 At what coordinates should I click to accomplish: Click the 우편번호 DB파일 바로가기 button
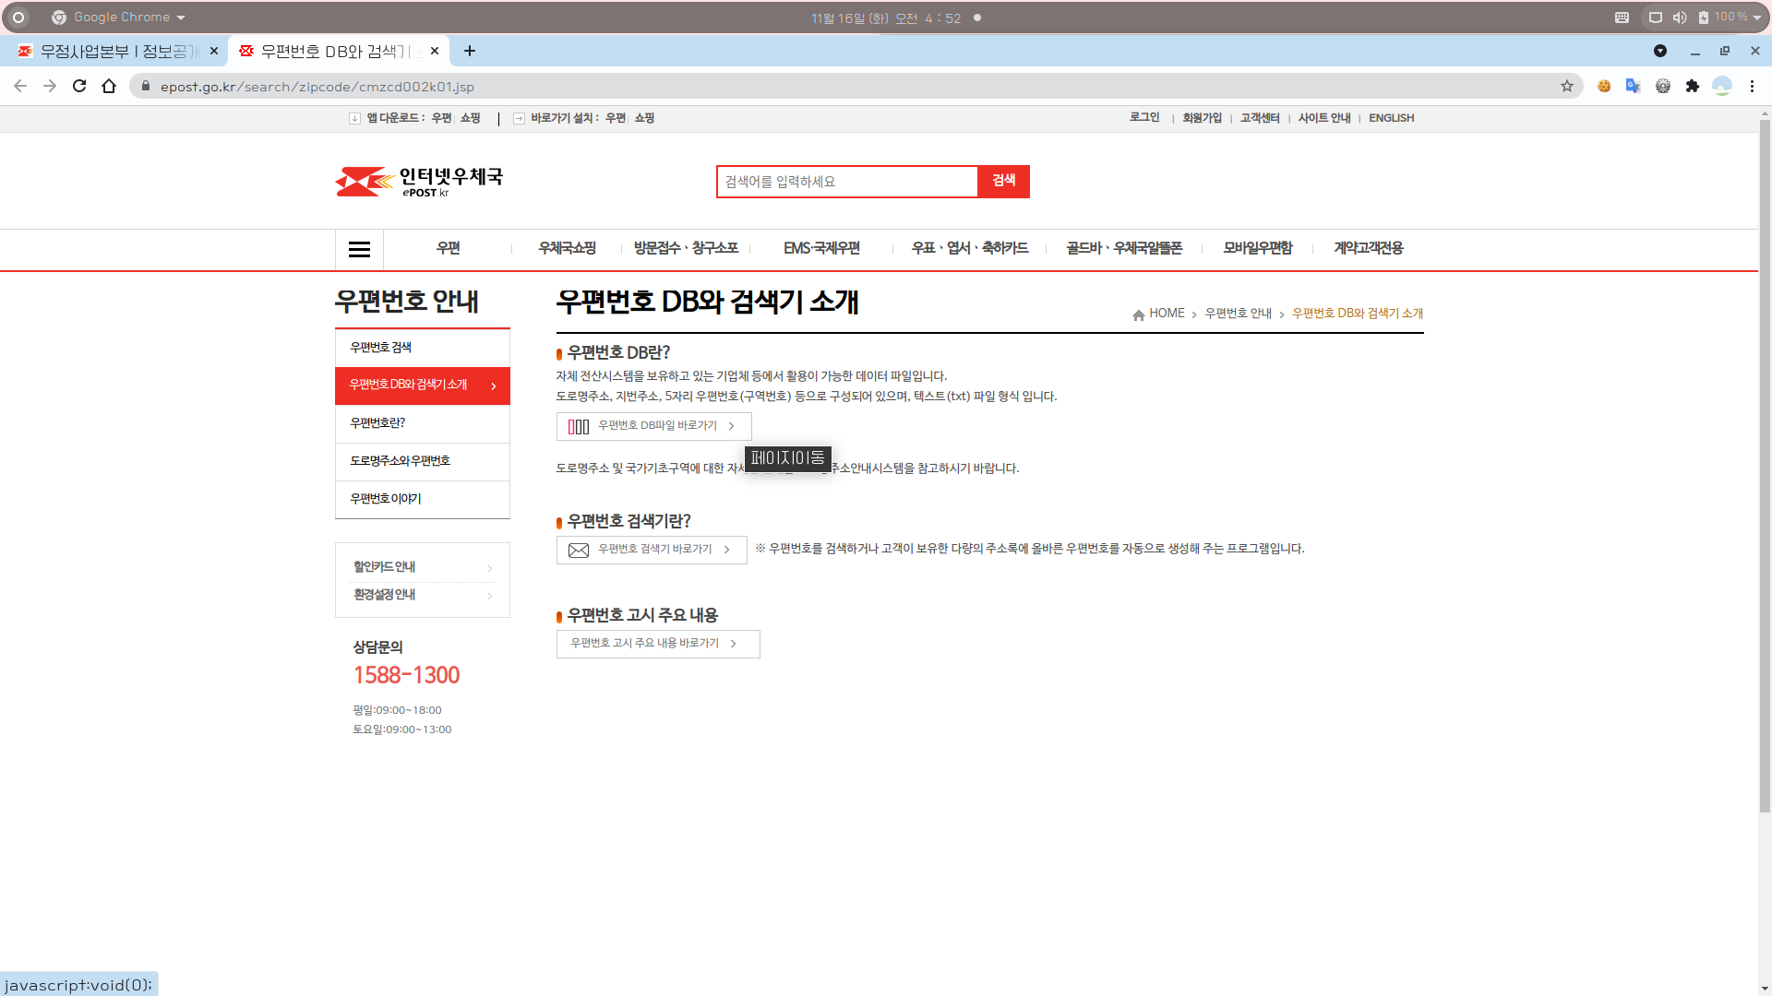pyautogui.click(x=653, y=426)
